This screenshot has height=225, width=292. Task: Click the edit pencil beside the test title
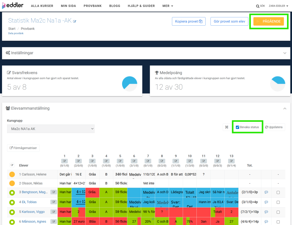coord(75,21)
